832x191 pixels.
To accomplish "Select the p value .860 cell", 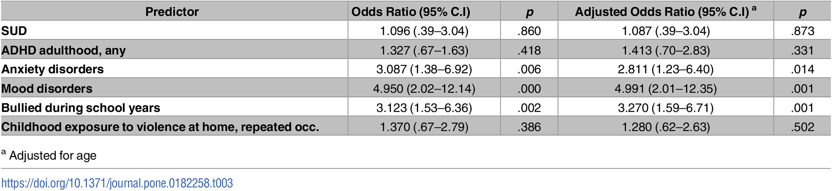I will click(x=529, y=31).
